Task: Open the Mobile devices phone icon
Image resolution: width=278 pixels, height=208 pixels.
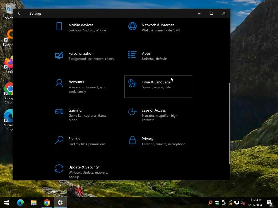Action: point(59,26)
